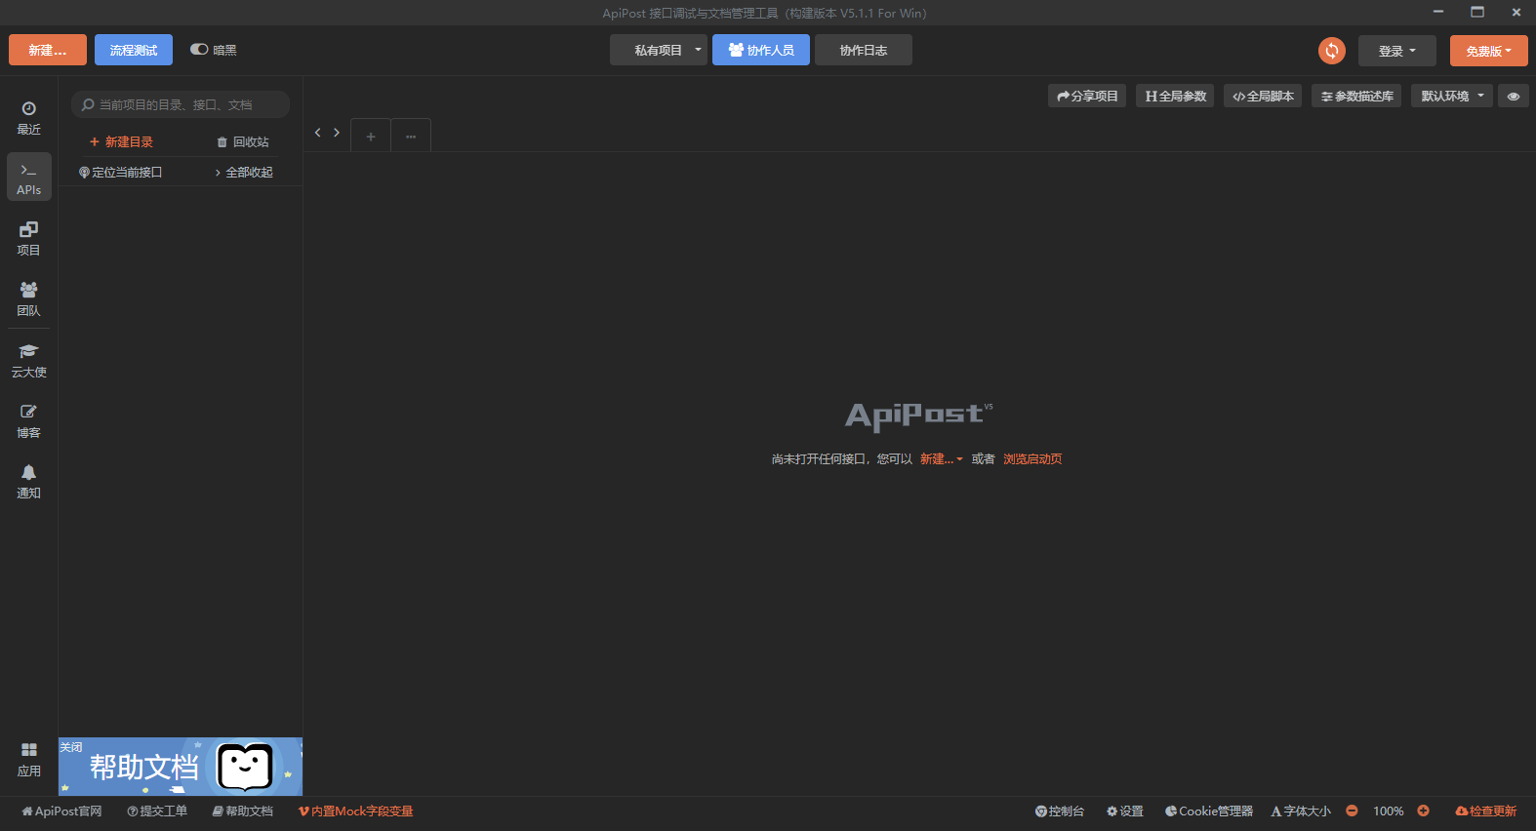
Task: Open 内置Mock字段变量 link
Action: click(x=356, y=811)
